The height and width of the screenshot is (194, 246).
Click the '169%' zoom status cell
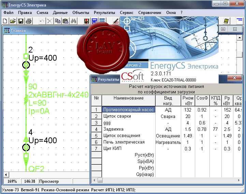(12, 181)
